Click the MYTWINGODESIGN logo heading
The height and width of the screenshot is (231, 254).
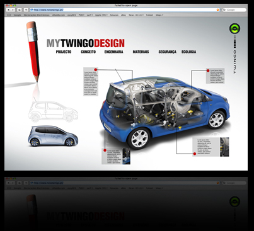pyautogui.click(x=86, y=43)
